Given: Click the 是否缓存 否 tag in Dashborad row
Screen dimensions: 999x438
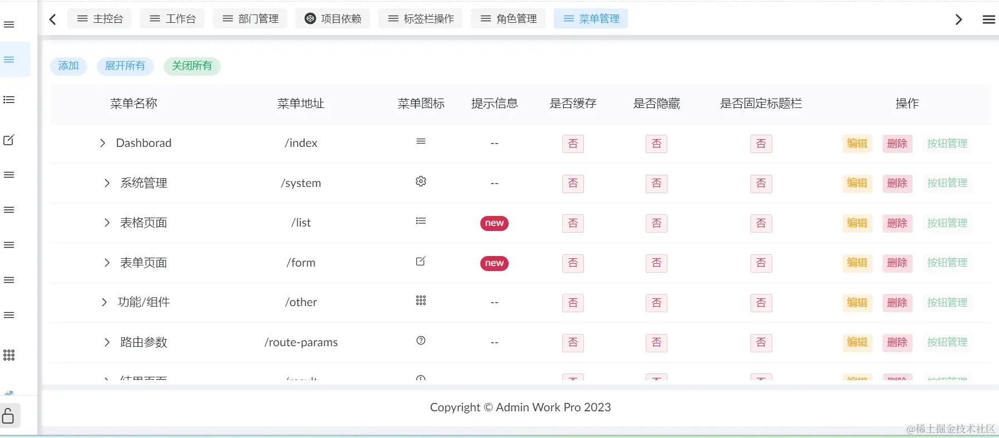Looking at the screenshot, I should click(573, 144).
